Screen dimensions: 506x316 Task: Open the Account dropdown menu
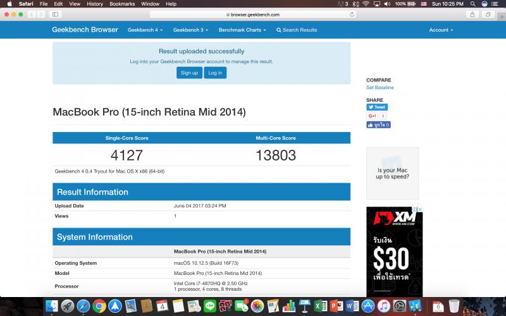click(441, 30)
